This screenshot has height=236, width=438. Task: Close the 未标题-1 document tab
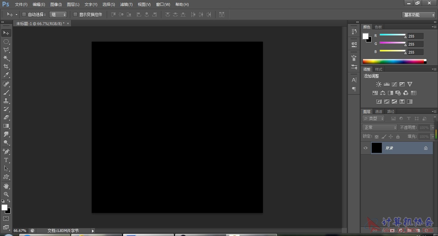tap(68, 23)
